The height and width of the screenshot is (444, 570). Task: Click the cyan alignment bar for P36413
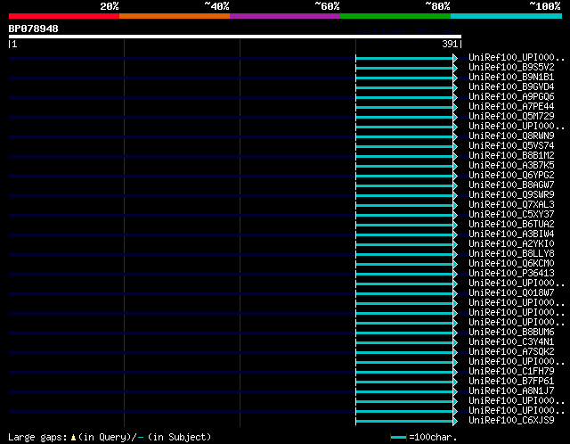tap(404, 275)
